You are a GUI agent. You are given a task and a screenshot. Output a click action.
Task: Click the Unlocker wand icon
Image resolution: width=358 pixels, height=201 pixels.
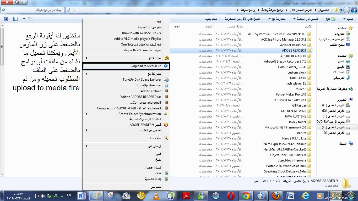(166, 138)
